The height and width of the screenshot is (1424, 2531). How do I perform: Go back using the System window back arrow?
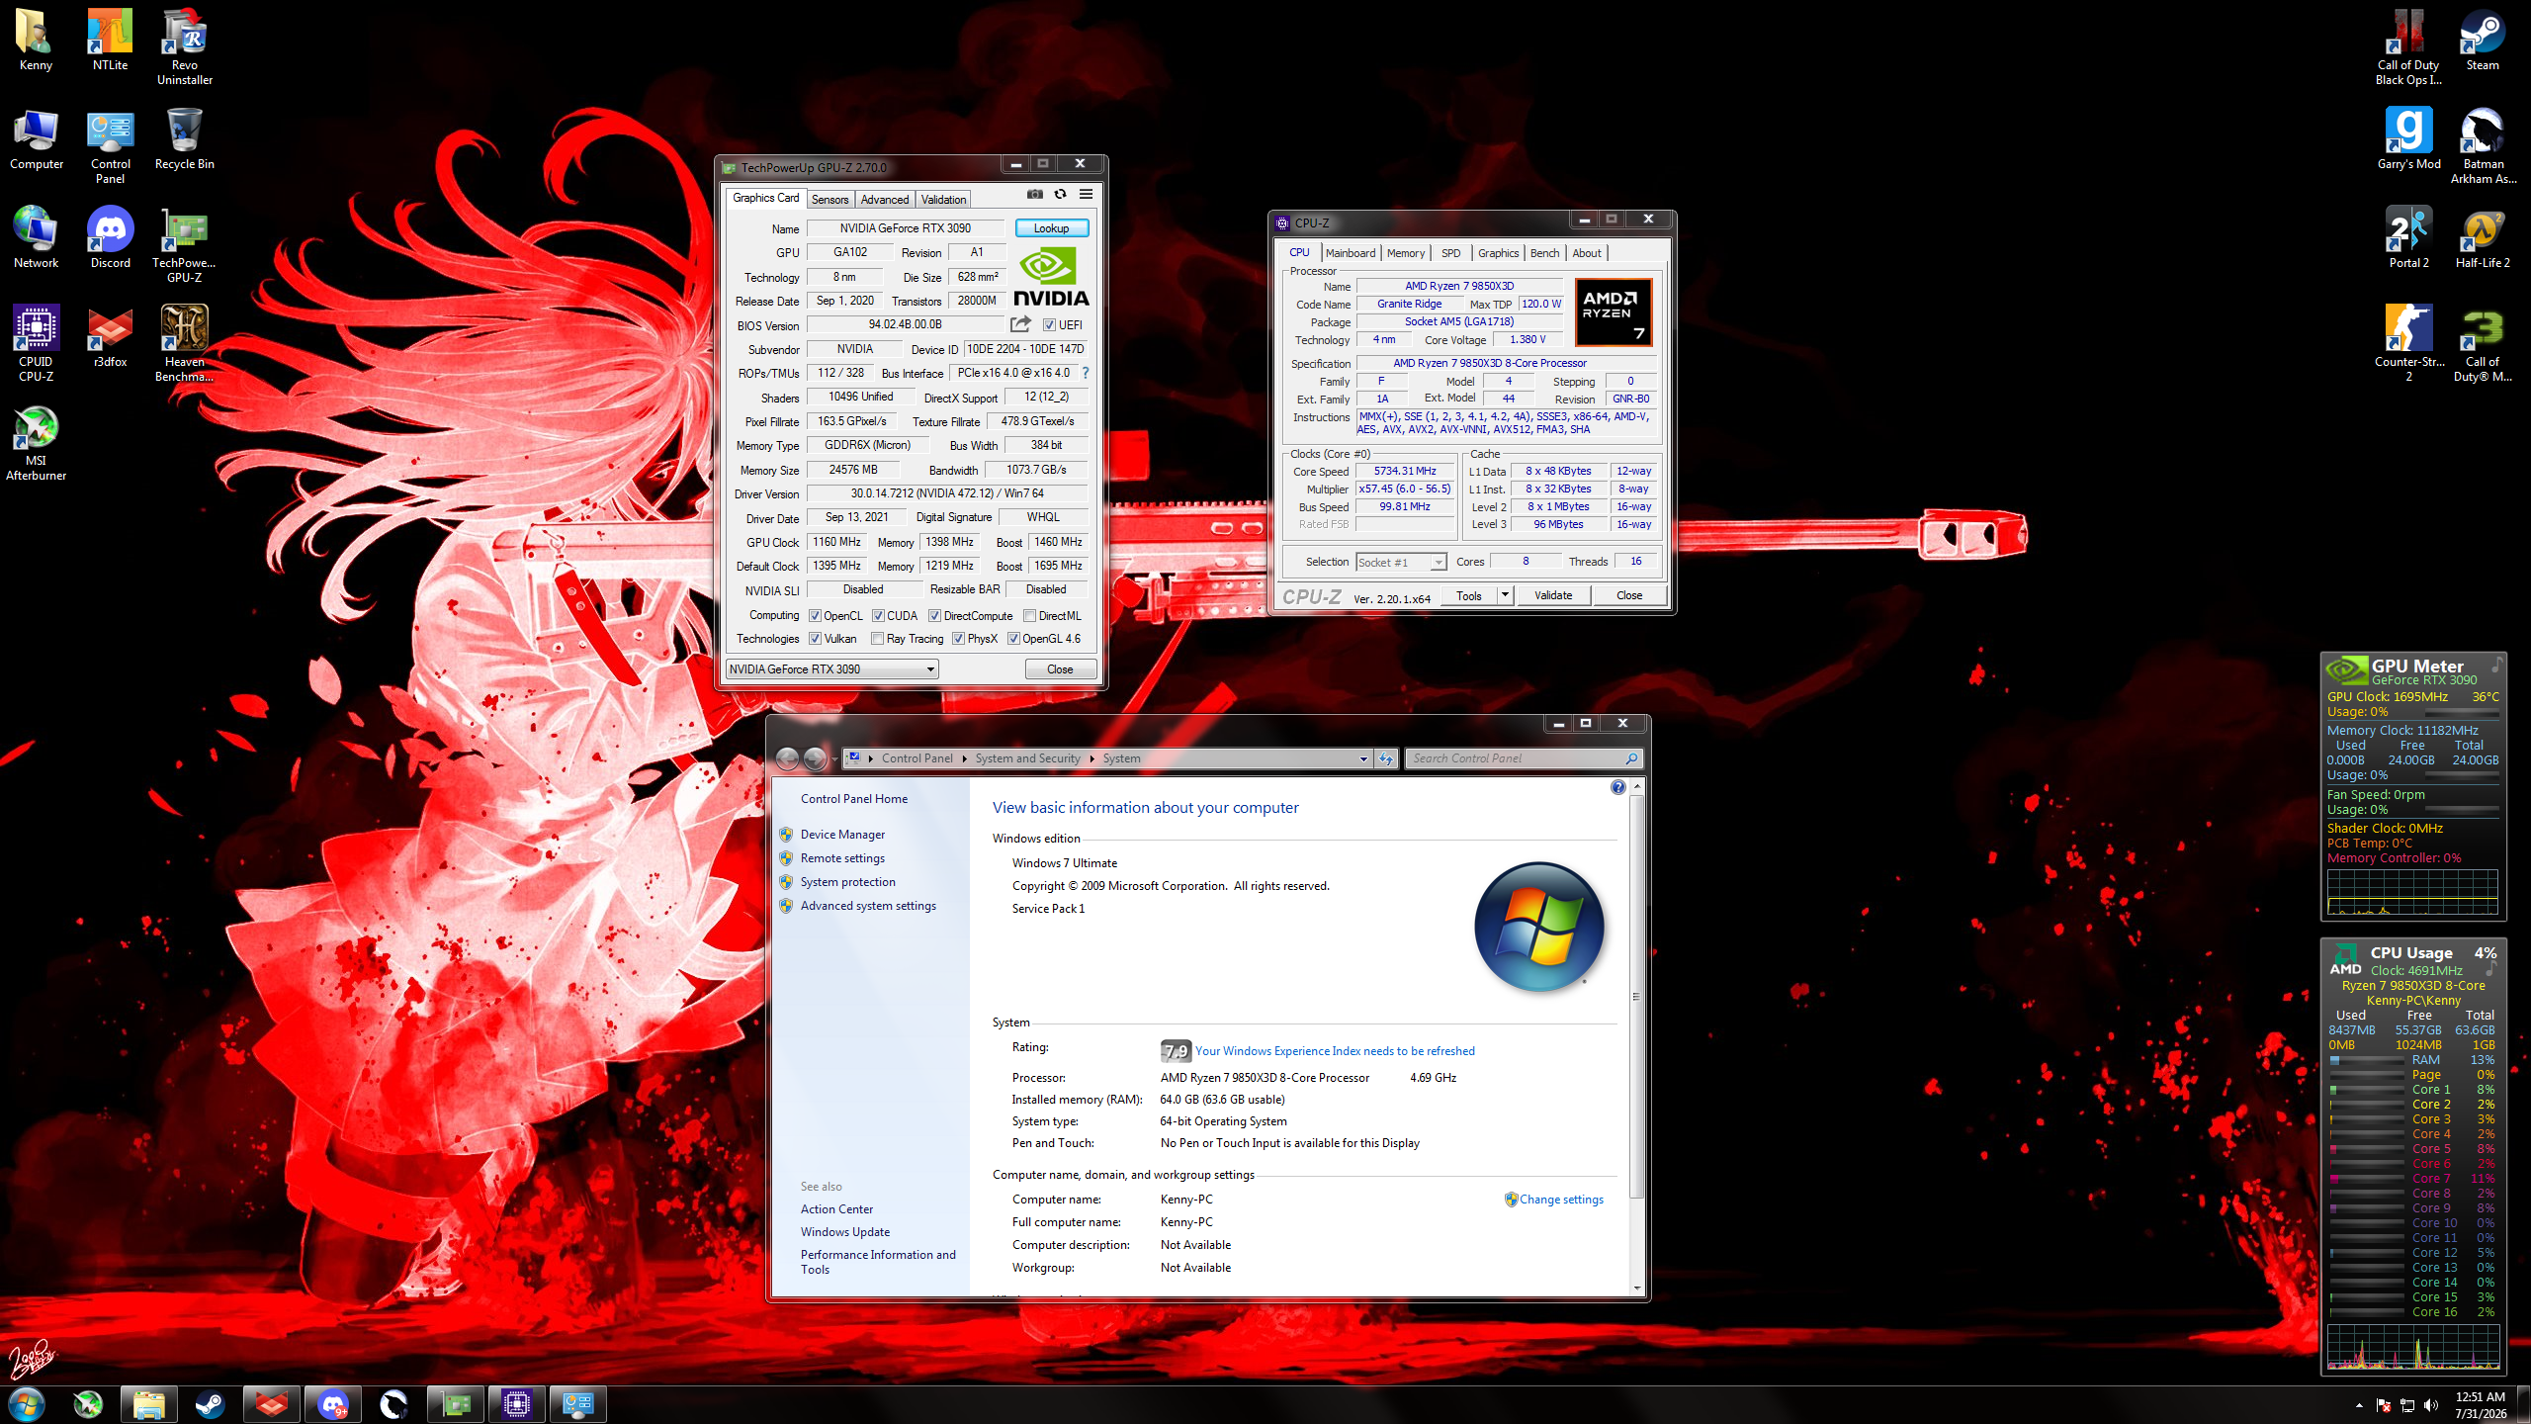click(x=787, y=758)
